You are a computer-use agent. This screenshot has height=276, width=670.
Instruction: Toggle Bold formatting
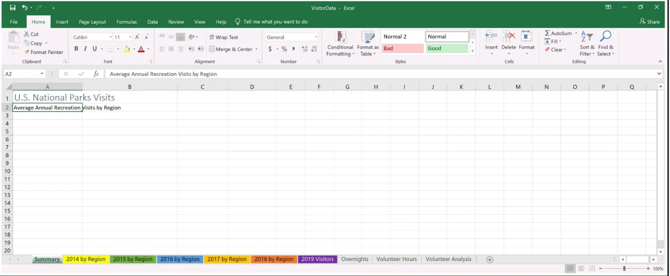coord(76,49)
